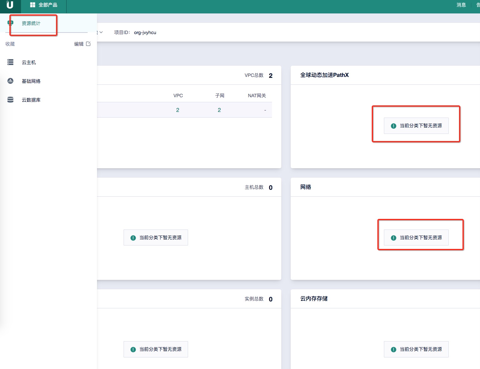
Task: Click the 基础网络 network icon
Action: [x=10, y=81]
